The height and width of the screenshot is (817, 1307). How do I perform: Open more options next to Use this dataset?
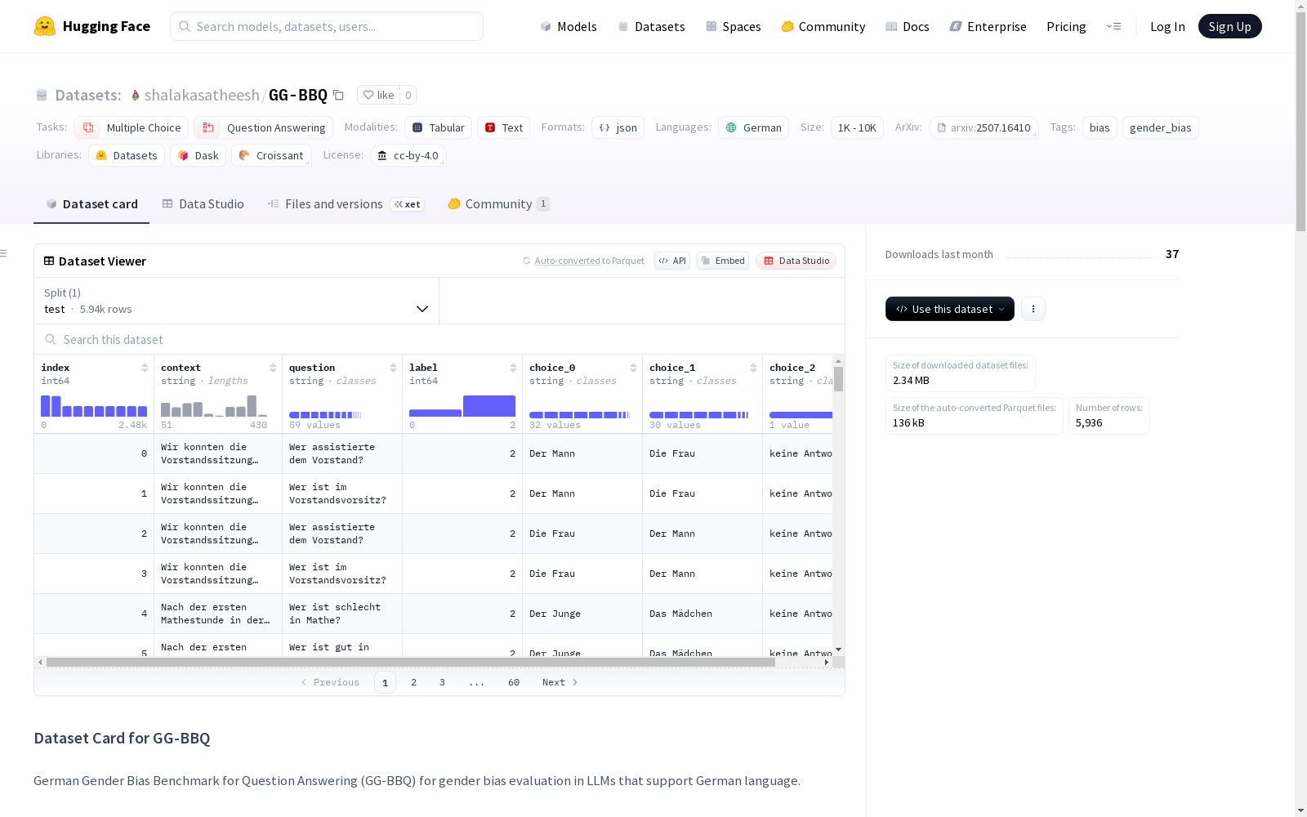click(1033, 309)
